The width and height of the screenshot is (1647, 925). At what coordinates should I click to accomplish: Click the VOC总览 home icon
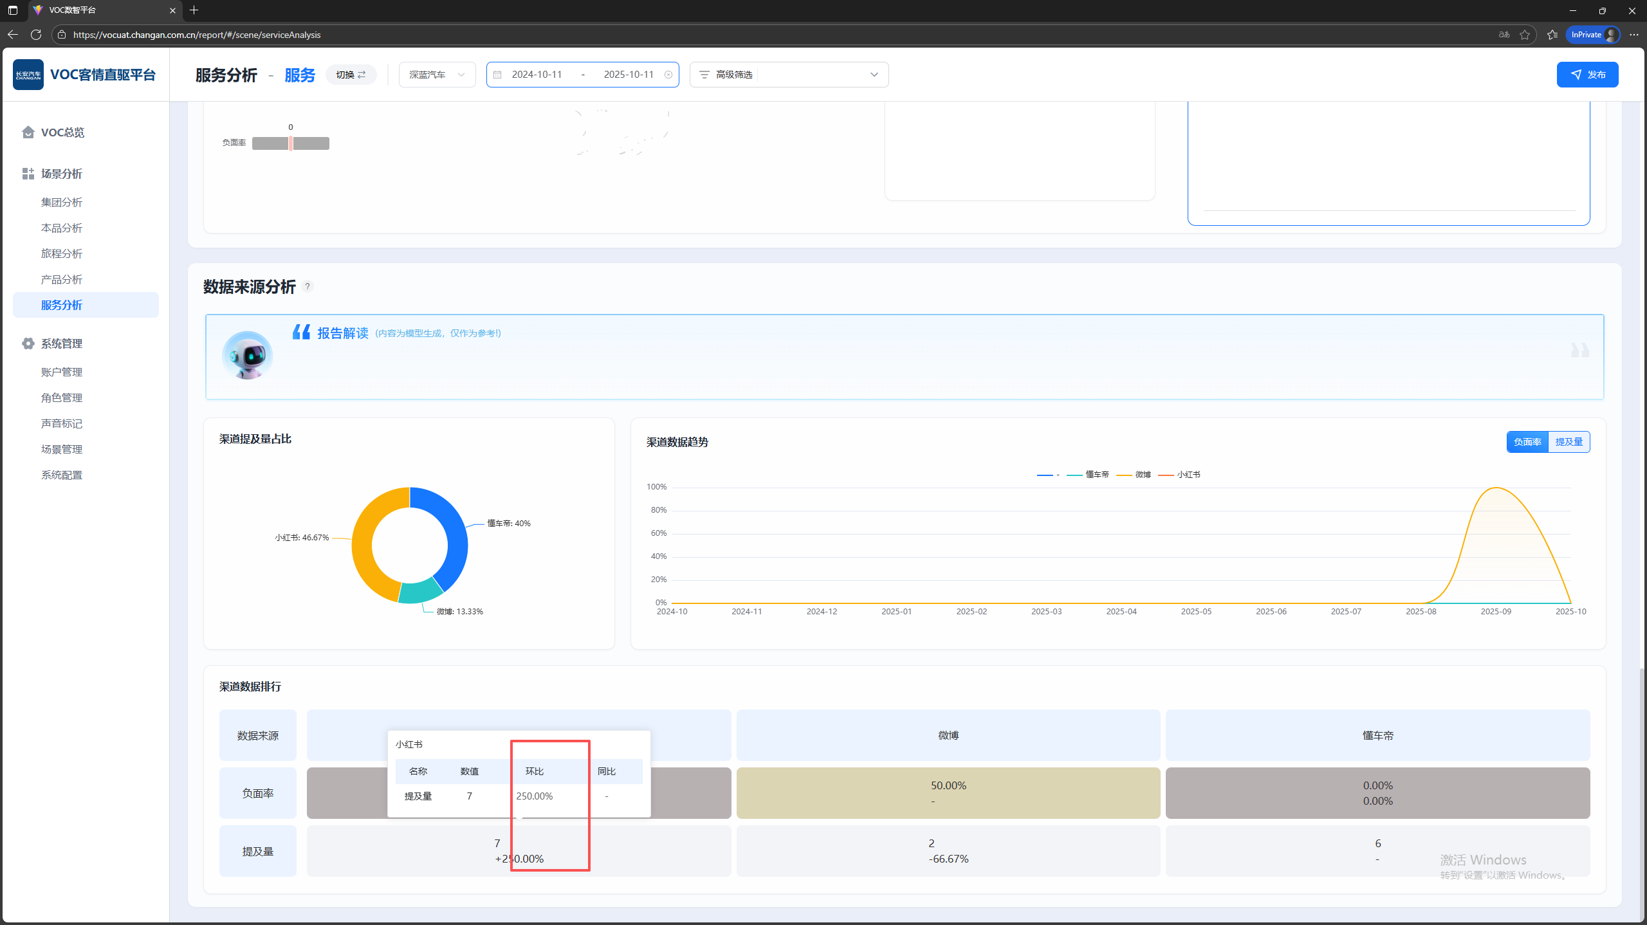[x=28, y=132]
